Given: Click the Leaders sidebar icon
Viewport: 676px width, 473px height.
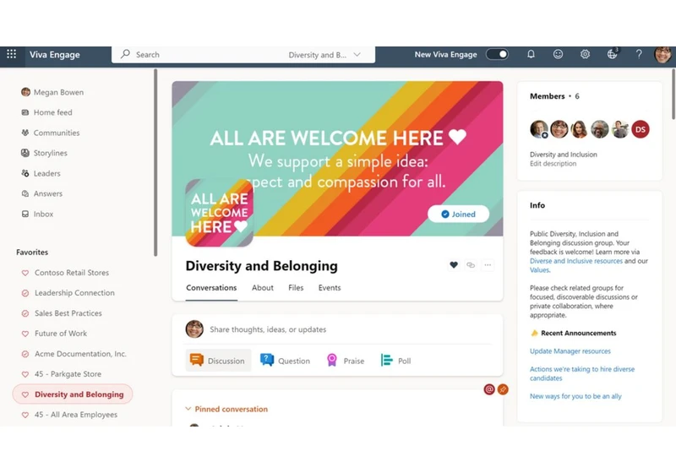Looking at the screenshot, I should 25,173.
